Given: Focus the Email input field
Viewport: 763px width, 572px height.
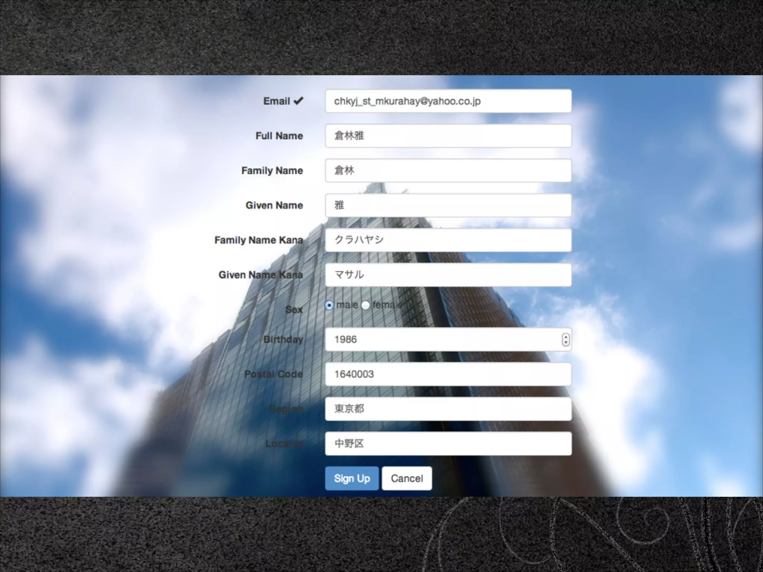Looking at the screenshot, I should point(448,101).
